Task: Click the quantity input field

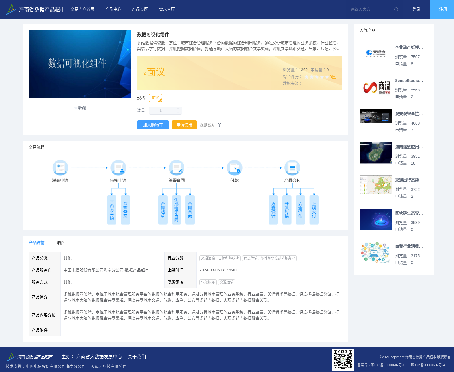Action: point(162,111)
